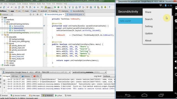177x99 pixels.
Task: Click the Undo arrow in the toolbar
Action: pos(8,7)
